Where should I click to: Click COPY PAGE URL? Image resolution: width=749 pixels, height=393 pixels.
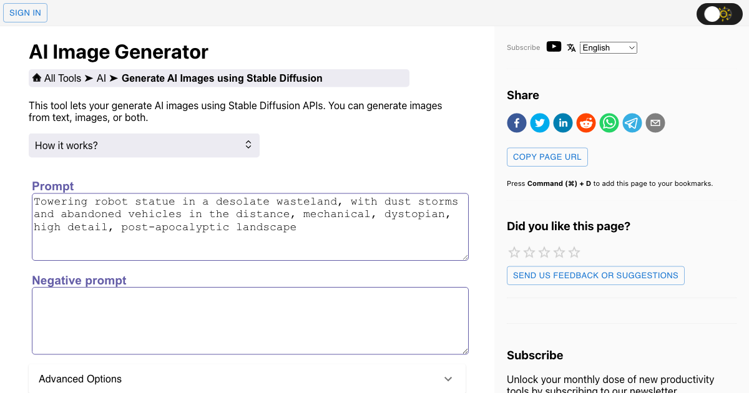(547, 157)
